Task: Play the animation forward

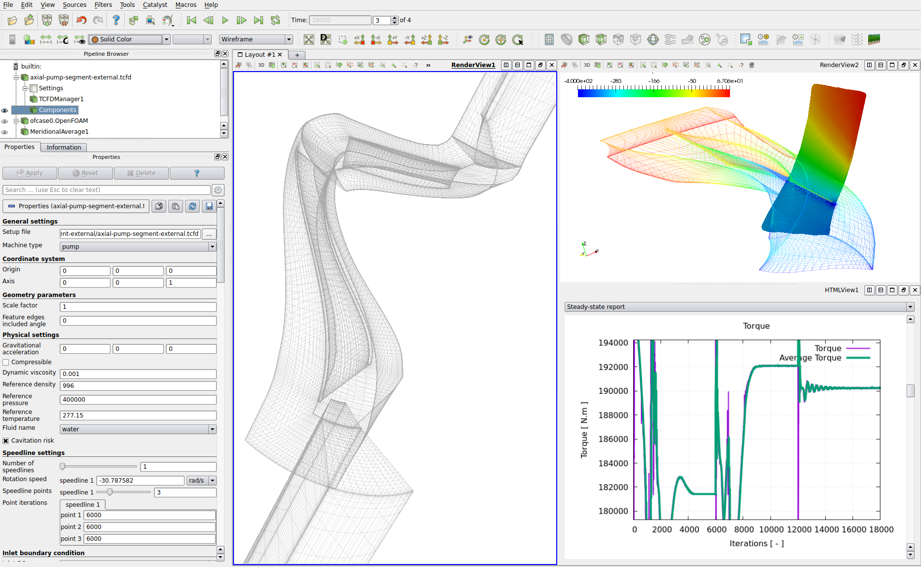Action: [x=225, y=20]
